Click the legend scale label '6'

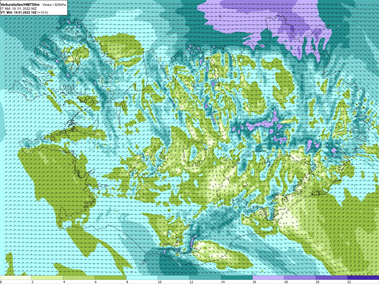[x=96, y=282]
